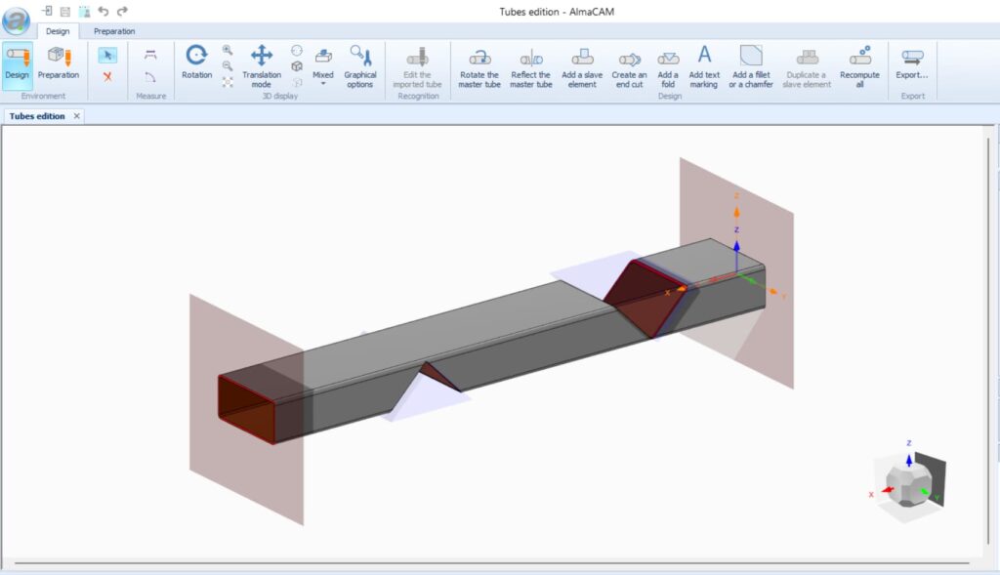Image resolution: width=1000 pixels, height=575 pixels.
Task: Switch to Design environment mode
Action: click(18, 64)
